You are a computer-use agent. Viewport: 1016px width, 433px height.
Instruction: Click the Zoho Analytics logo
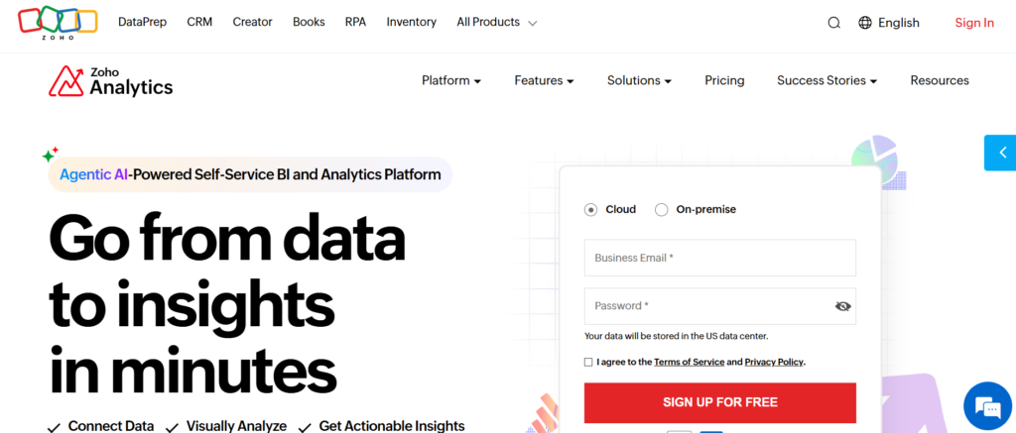click(x=111, y=81)
